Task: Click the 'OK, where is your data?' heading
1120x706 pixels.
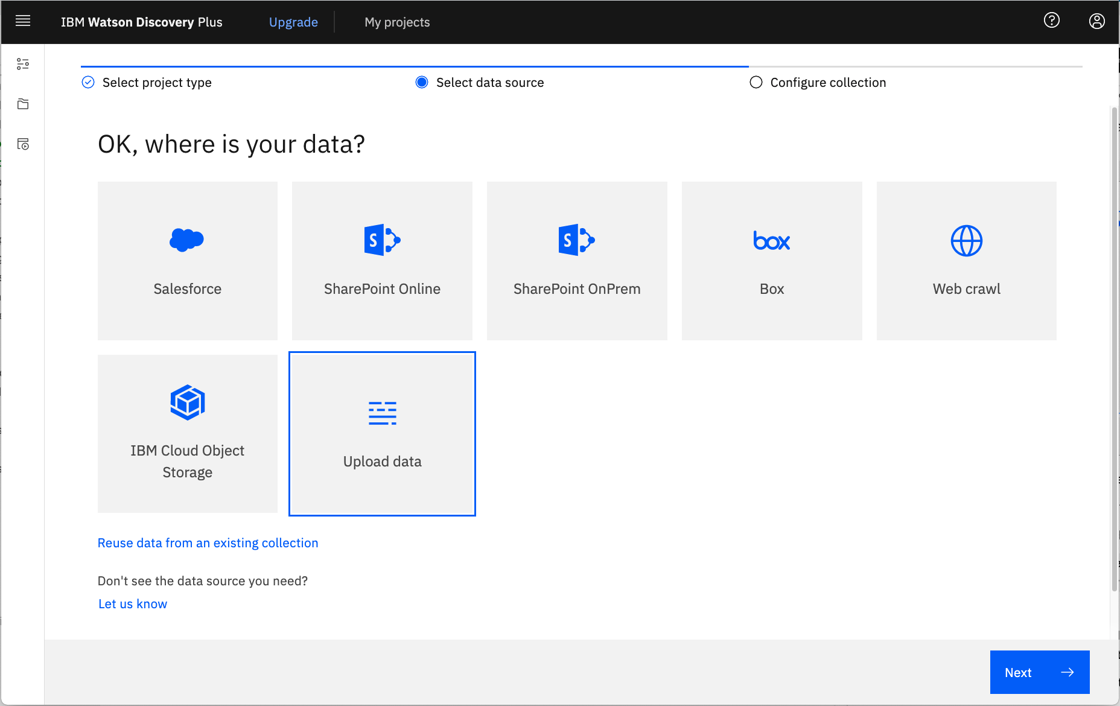Action: click(232, 144)
